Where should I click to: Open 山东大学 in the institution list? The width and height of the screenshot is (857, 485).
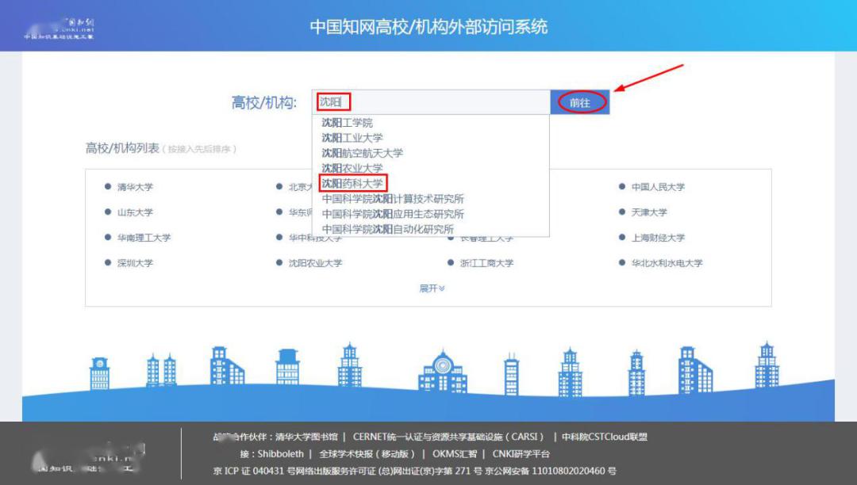(x=135, y=212)
